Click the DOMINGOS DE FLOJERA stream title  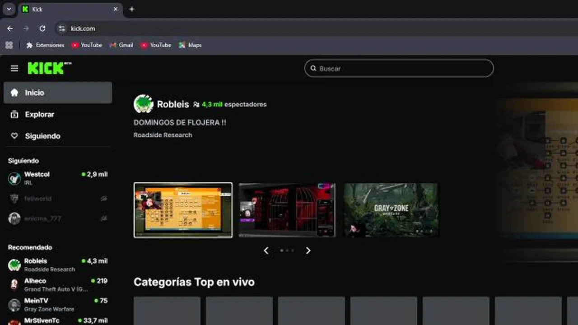coord(180,122)
